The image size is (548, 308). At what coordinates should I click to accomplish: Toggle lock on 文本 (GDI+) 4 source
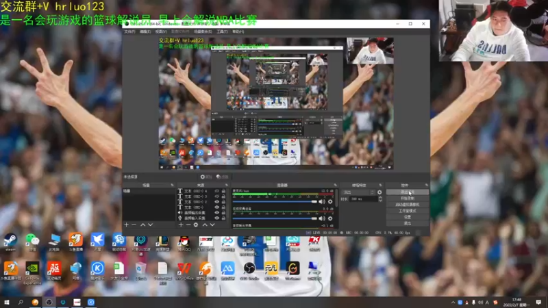point(223,191)
